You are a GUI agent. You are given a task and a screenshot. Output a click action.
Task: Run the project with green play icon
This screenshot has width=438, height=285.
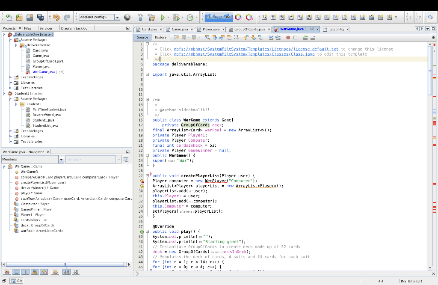tap(163, 18)
